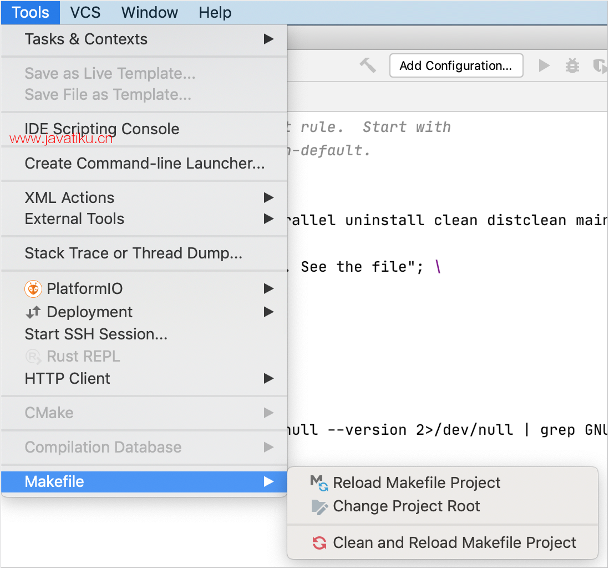Select Tasks & Contexts menu item

pyautogui.click(x=144, y=39)
